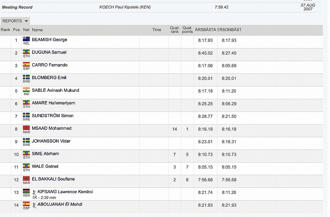The height and width of the screenshot is (217, 330).
Task: Click Sweden flag beside SUNDSTRÖM Simon
Action: (26, 115)
